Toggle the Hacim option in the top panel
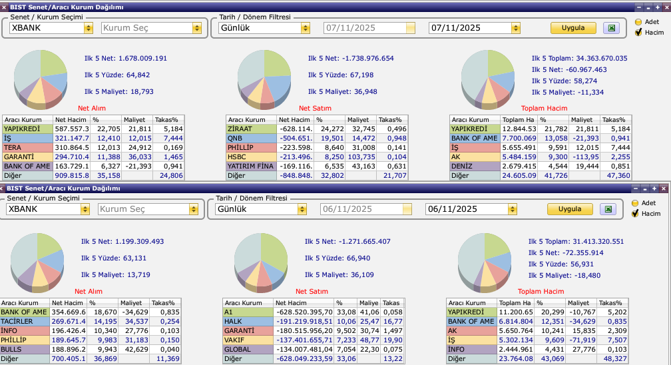The height and width of the screenshot is (365, 671). (x=637, y=32)
